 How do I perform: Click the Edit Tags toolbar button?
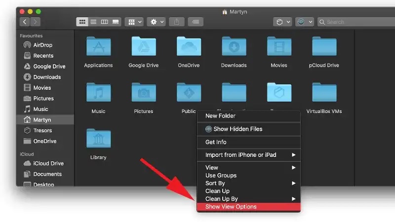point(195,22)
